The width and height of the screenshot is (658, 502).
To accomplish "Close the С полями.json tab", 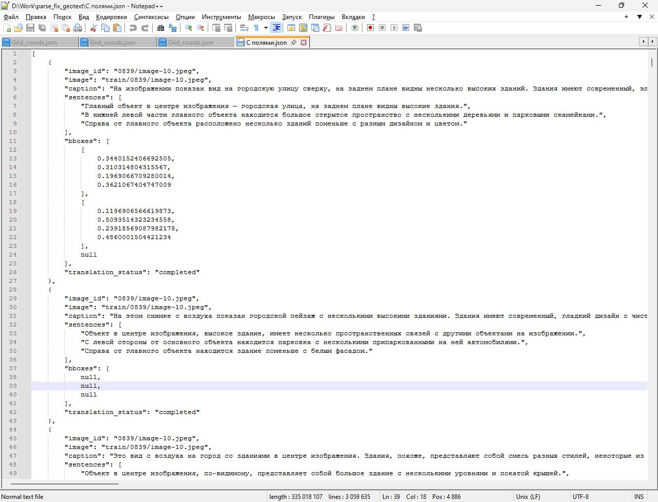I will coord(304,43).
